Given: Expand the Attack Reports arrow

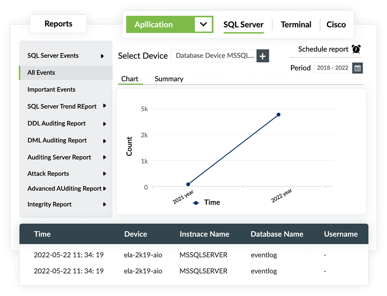Looking at the screenshot, I should (x=104, y=174).
